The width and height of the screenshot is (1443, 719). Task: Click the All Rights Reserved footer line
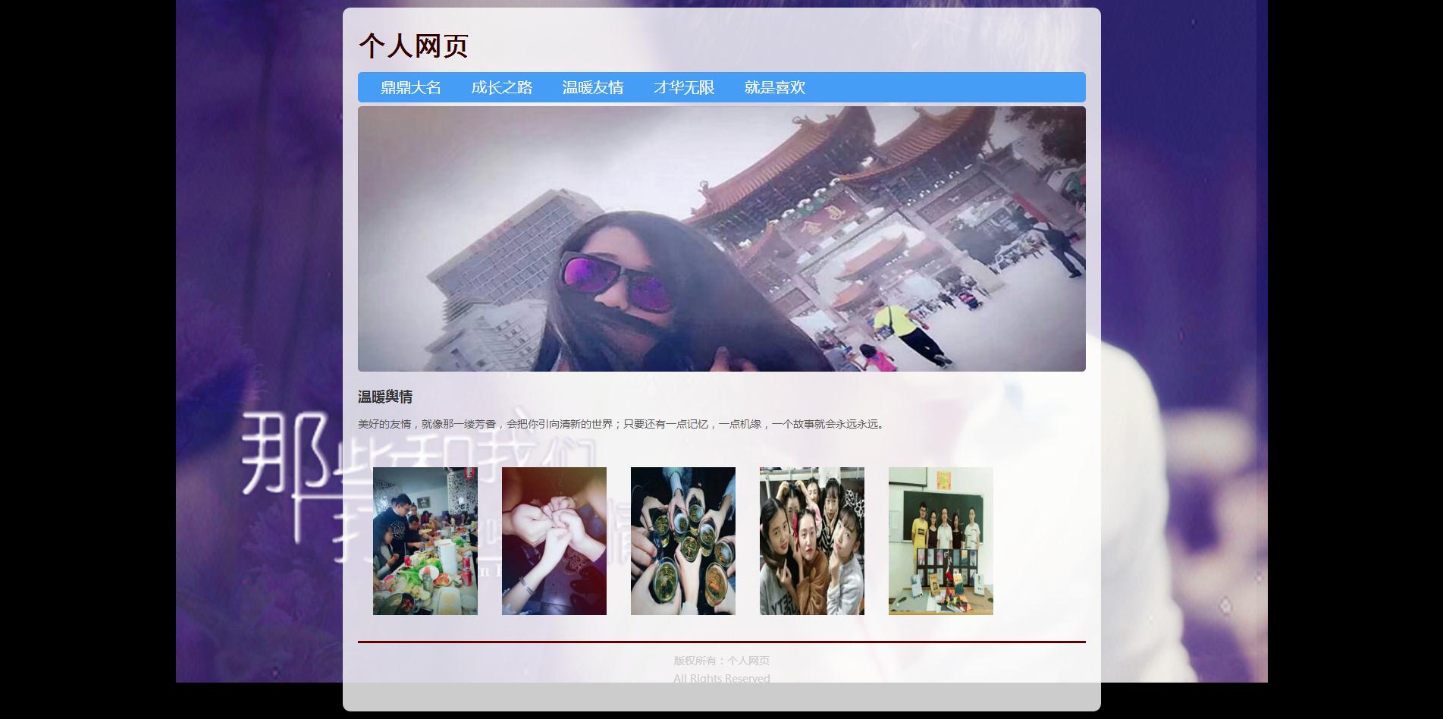pos(721,677)
